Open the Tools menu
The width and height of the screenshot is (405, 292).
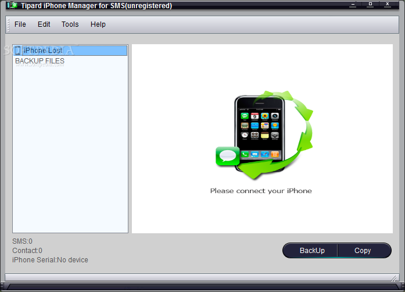70,24
